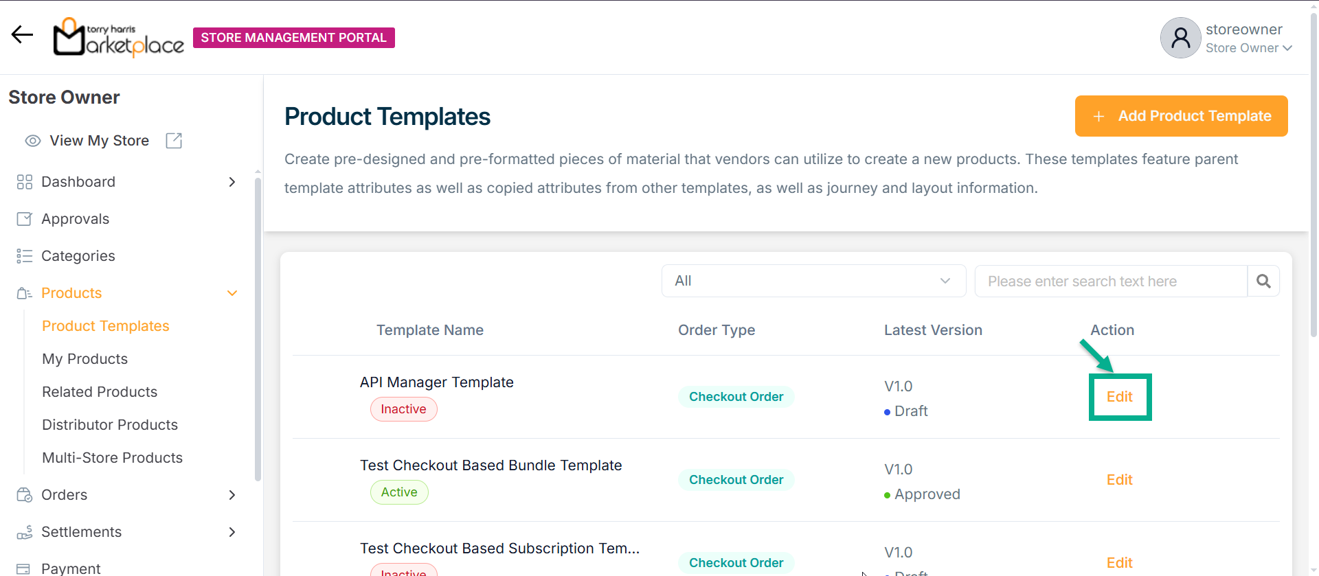Open the All filter dropdown
Image resolution: width=1319 pixels, height=576 pixels.
point(813,281)
